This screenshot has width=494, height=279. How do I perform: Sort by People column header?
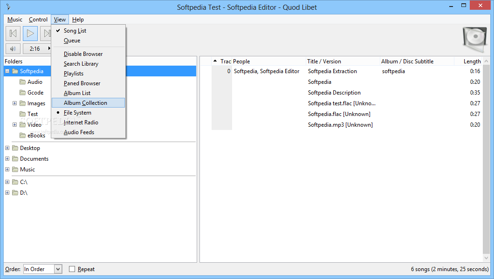click(x=269, y=61)
